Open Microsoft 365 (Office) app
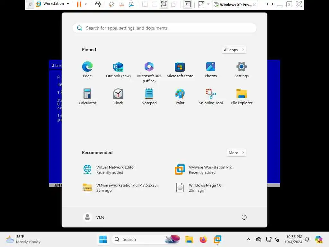The image size is (329, 247). tap(149, 72)
